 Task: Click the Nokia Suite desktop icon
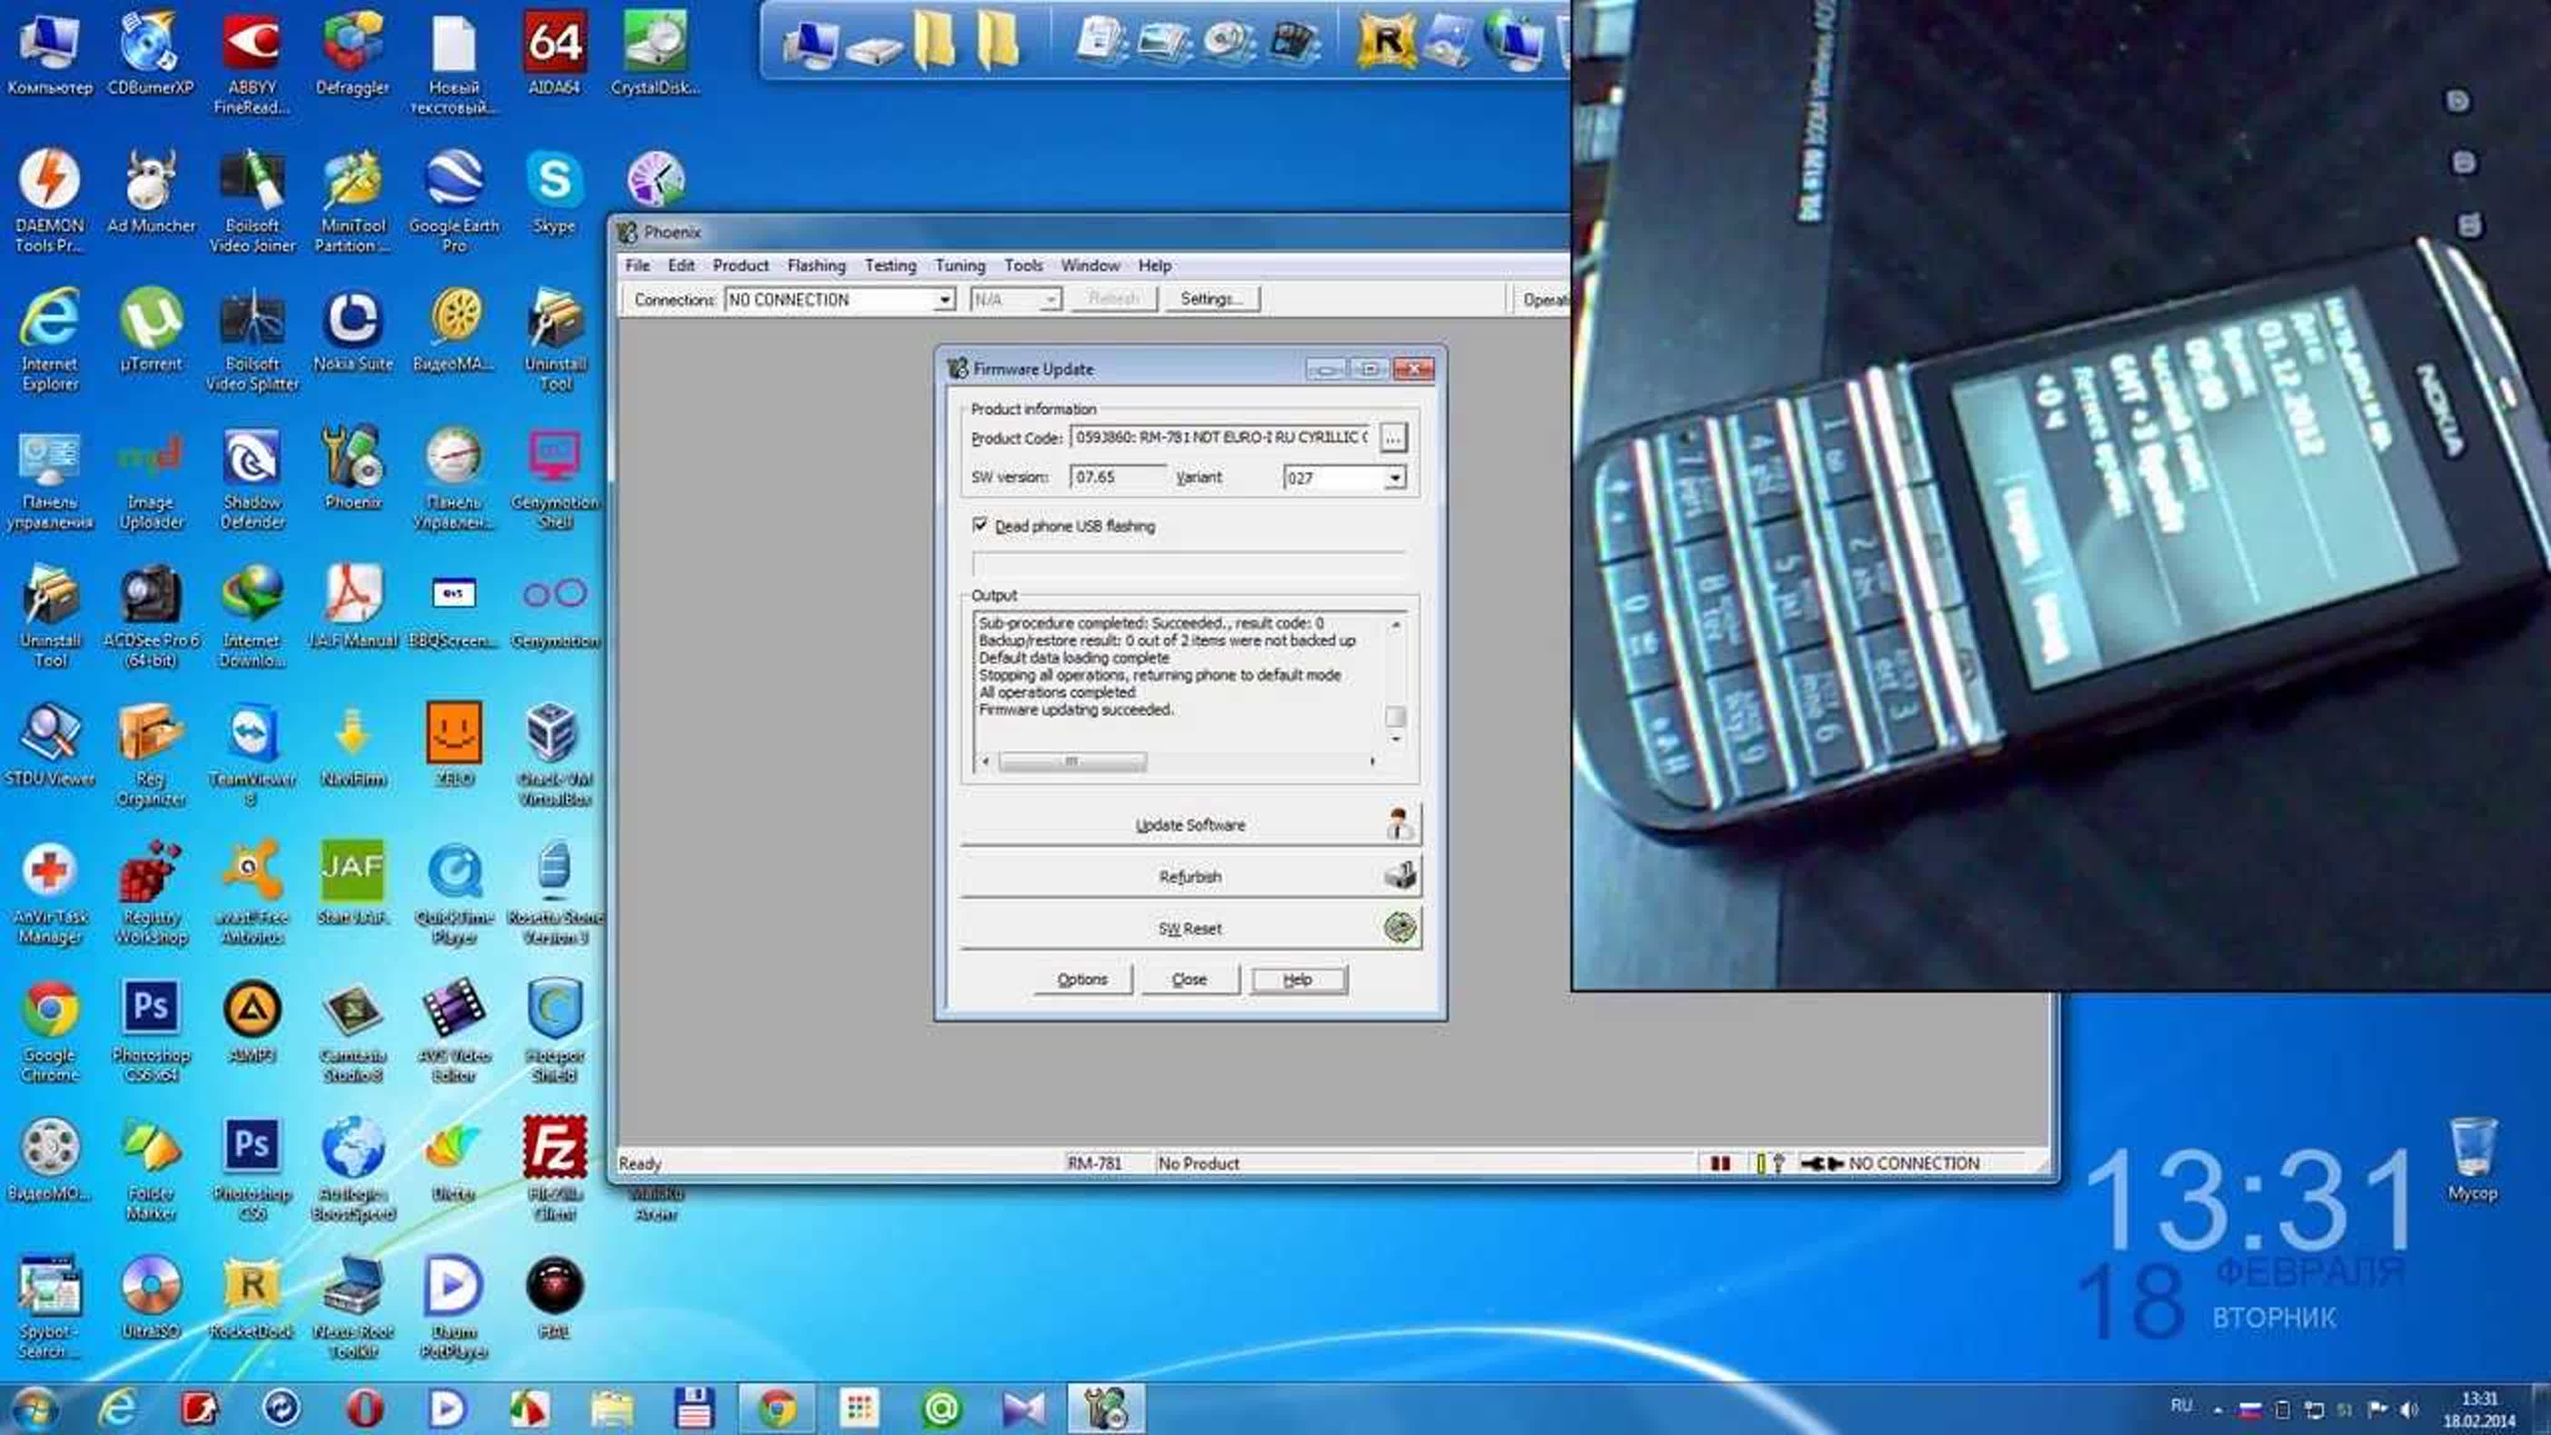point(353,331)
